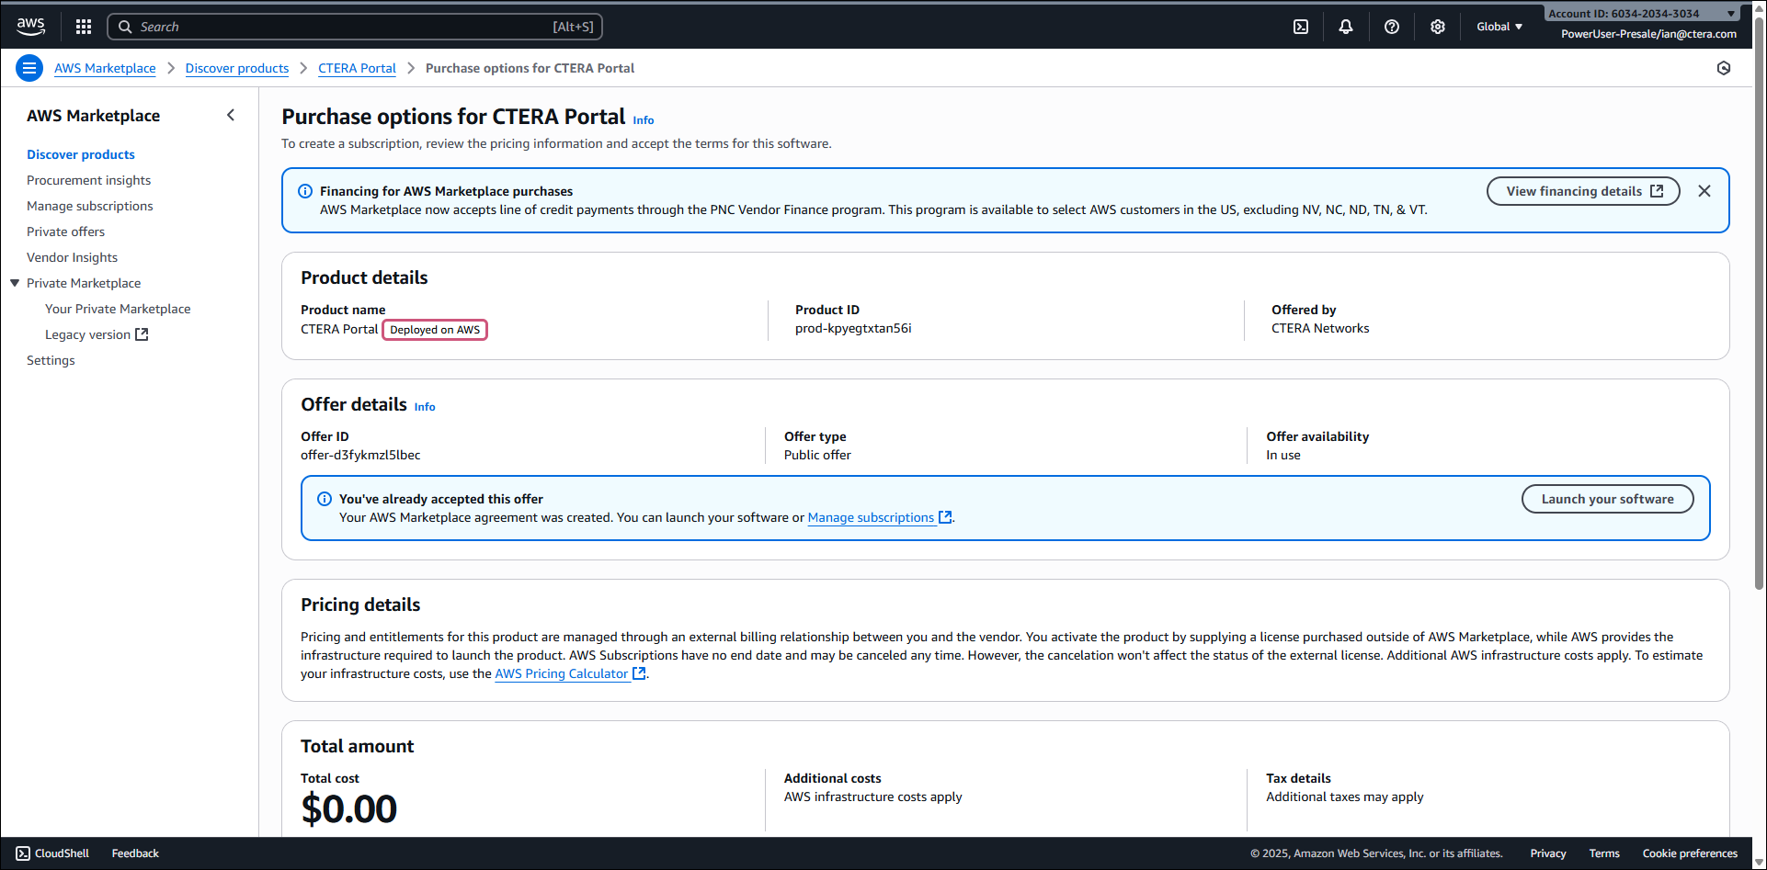Open Procurement insights in the sidebar
Viewport: 1767px width, 870px height.
pos(88,180)
